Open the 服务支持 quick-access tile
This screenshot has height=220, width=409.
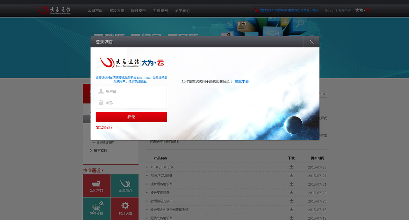pos(96,209)
